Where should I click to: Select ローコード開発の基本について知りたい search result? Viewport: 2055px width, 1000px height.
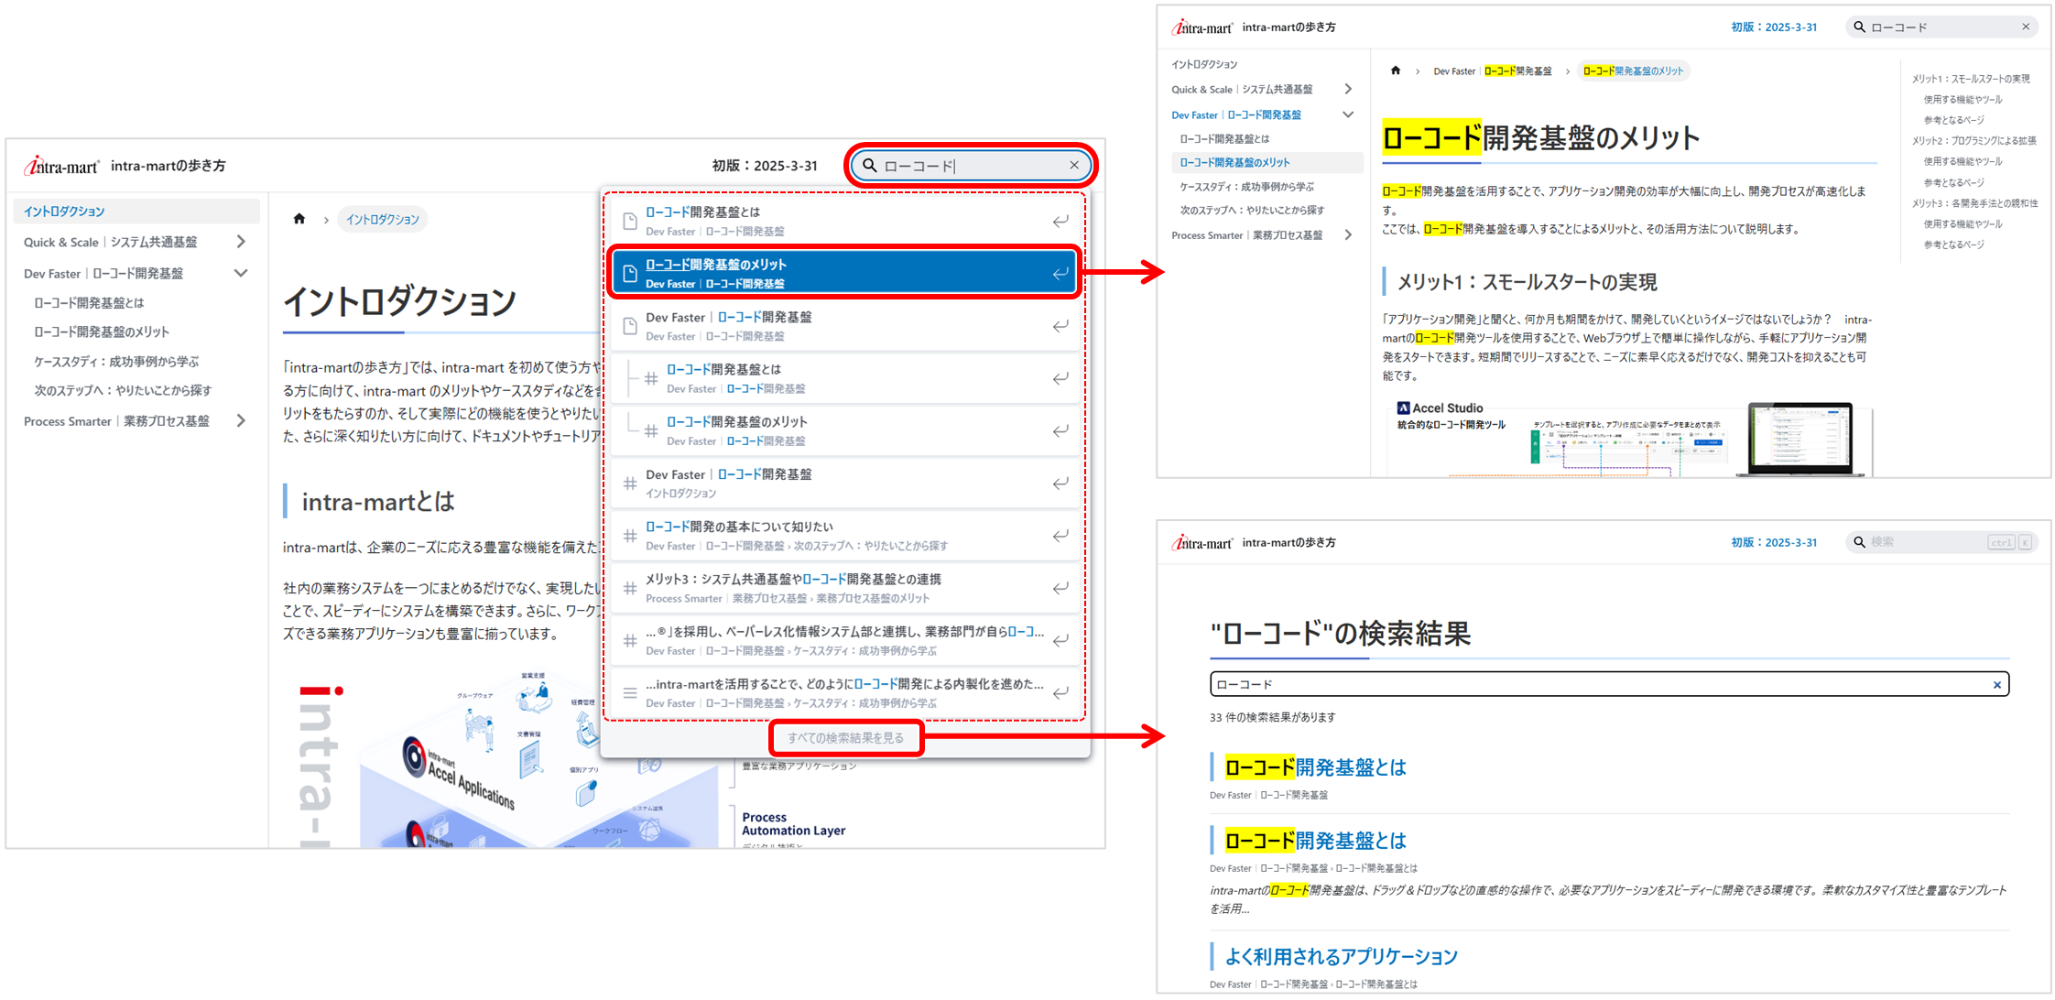pyautogui.click(x=844, y=536)
